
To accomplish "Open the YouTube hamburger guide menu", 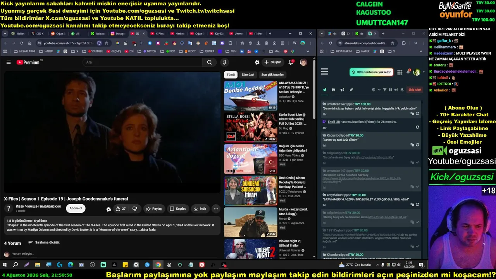I will point(9,62).
